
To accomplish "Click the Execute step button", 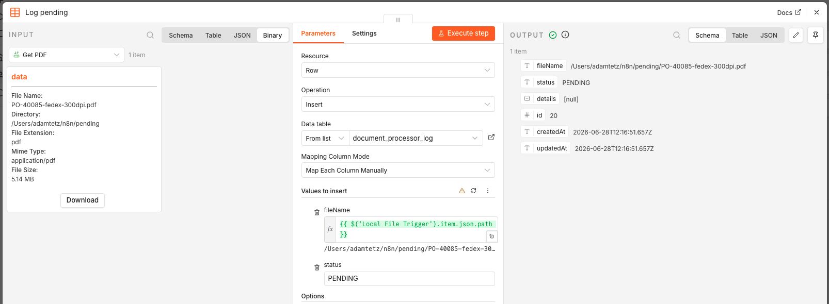I will click(464, 33).
